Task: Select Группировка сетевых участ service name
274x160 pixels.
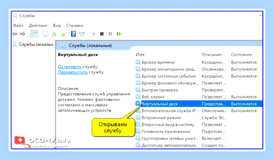Action: 170,138
